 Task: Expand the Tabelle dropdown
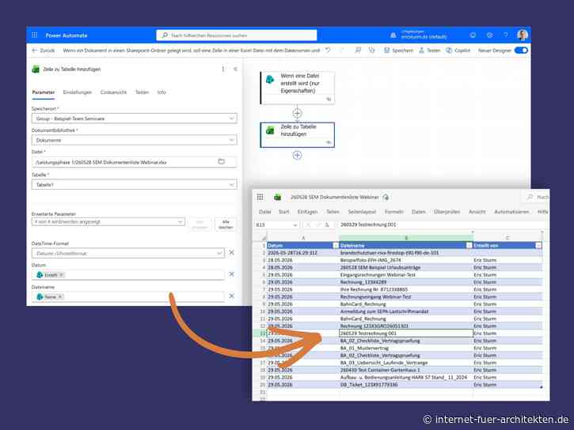coord(231,185)
